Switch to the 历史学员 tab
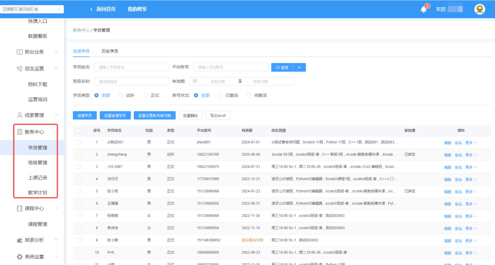The image size is (495, 265). [x=110, y=51]
